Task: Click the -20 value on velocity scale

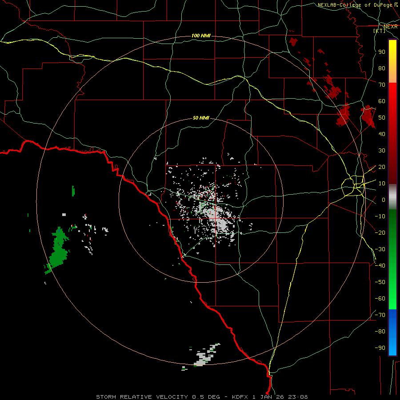Action: [x=380, y=233]
